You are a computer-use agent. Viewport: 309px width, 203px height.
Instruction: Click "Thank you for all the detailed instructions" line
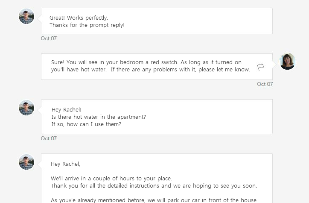pos(154,185)
